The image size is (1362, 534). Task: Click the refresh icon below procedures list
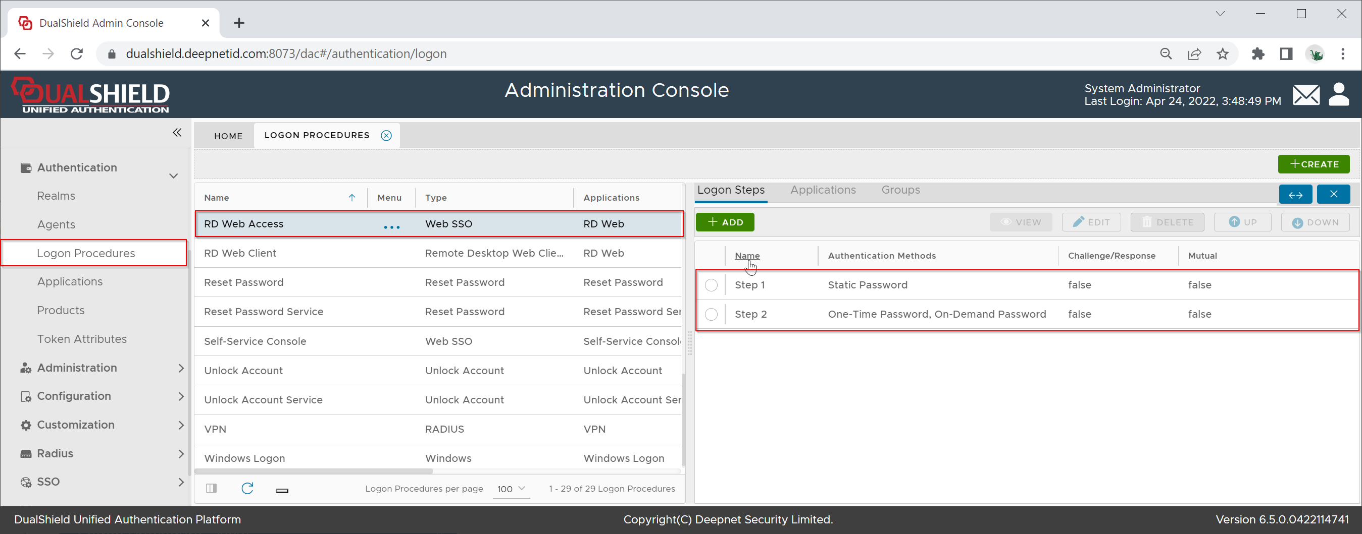coord(247,488)
